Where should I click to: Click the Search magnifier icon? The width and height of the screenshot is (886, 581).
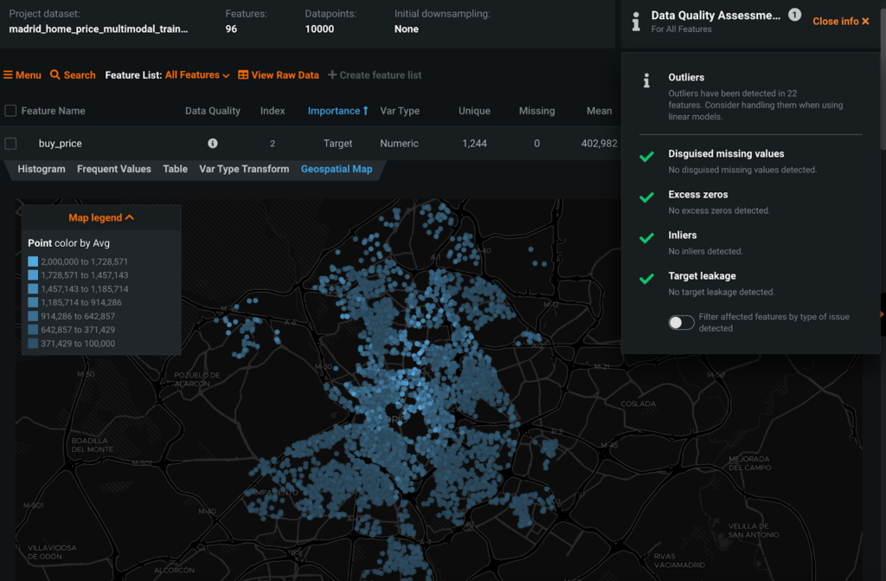[x=55, y=74]
